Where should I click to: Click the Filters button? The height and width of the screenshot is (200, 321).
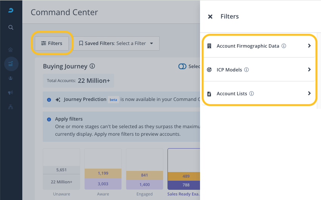click(52, 43)
